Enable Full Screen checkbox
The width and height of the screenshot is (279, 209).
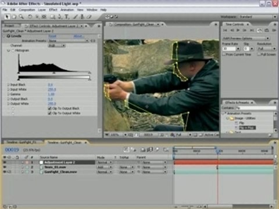coord(259,55)
